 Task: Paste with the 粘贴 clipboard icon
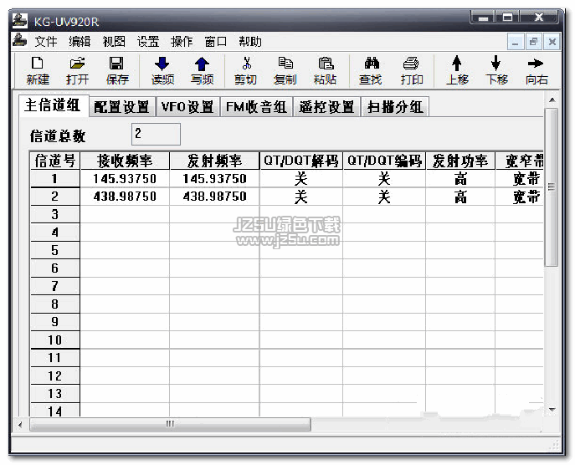325,71
